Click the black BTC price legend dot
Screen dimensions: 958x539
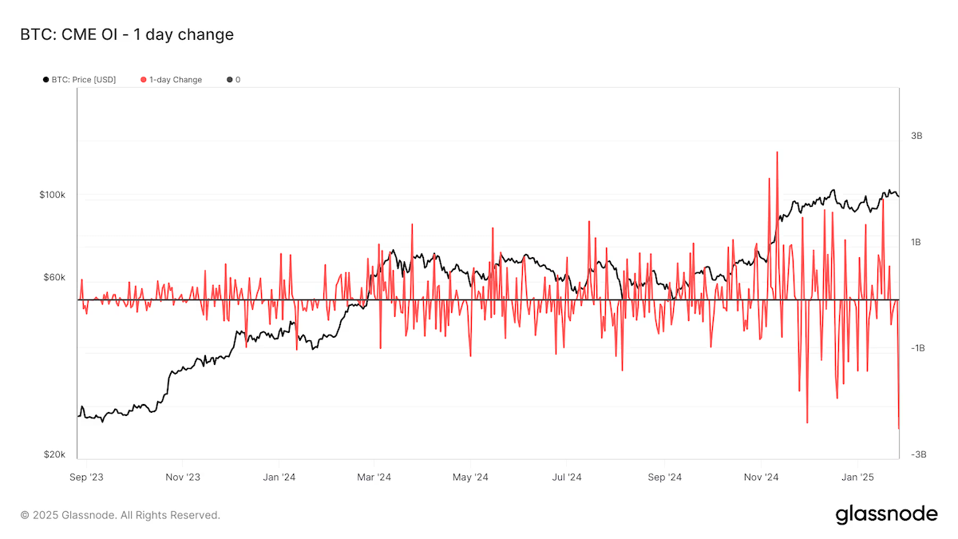pos(46,80)
